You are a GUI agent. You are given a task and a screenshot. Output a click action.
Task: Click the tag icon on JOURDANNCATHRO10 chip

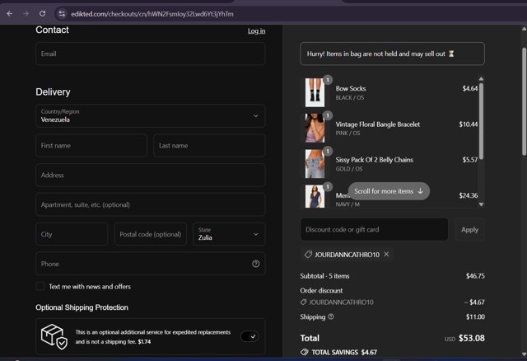pyautogui.click(x=308, y=255)
